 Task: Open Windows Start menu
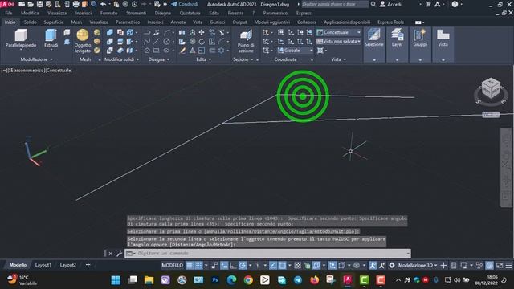116,280
